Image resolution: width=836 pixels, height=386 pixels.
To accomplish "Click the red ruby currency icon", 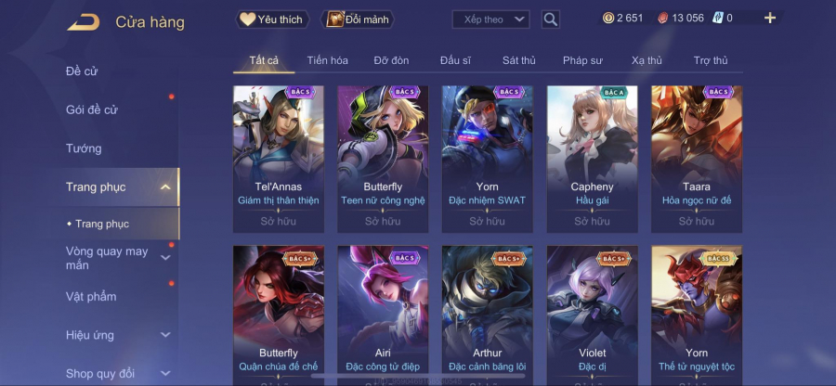I will tap(663, 19).
